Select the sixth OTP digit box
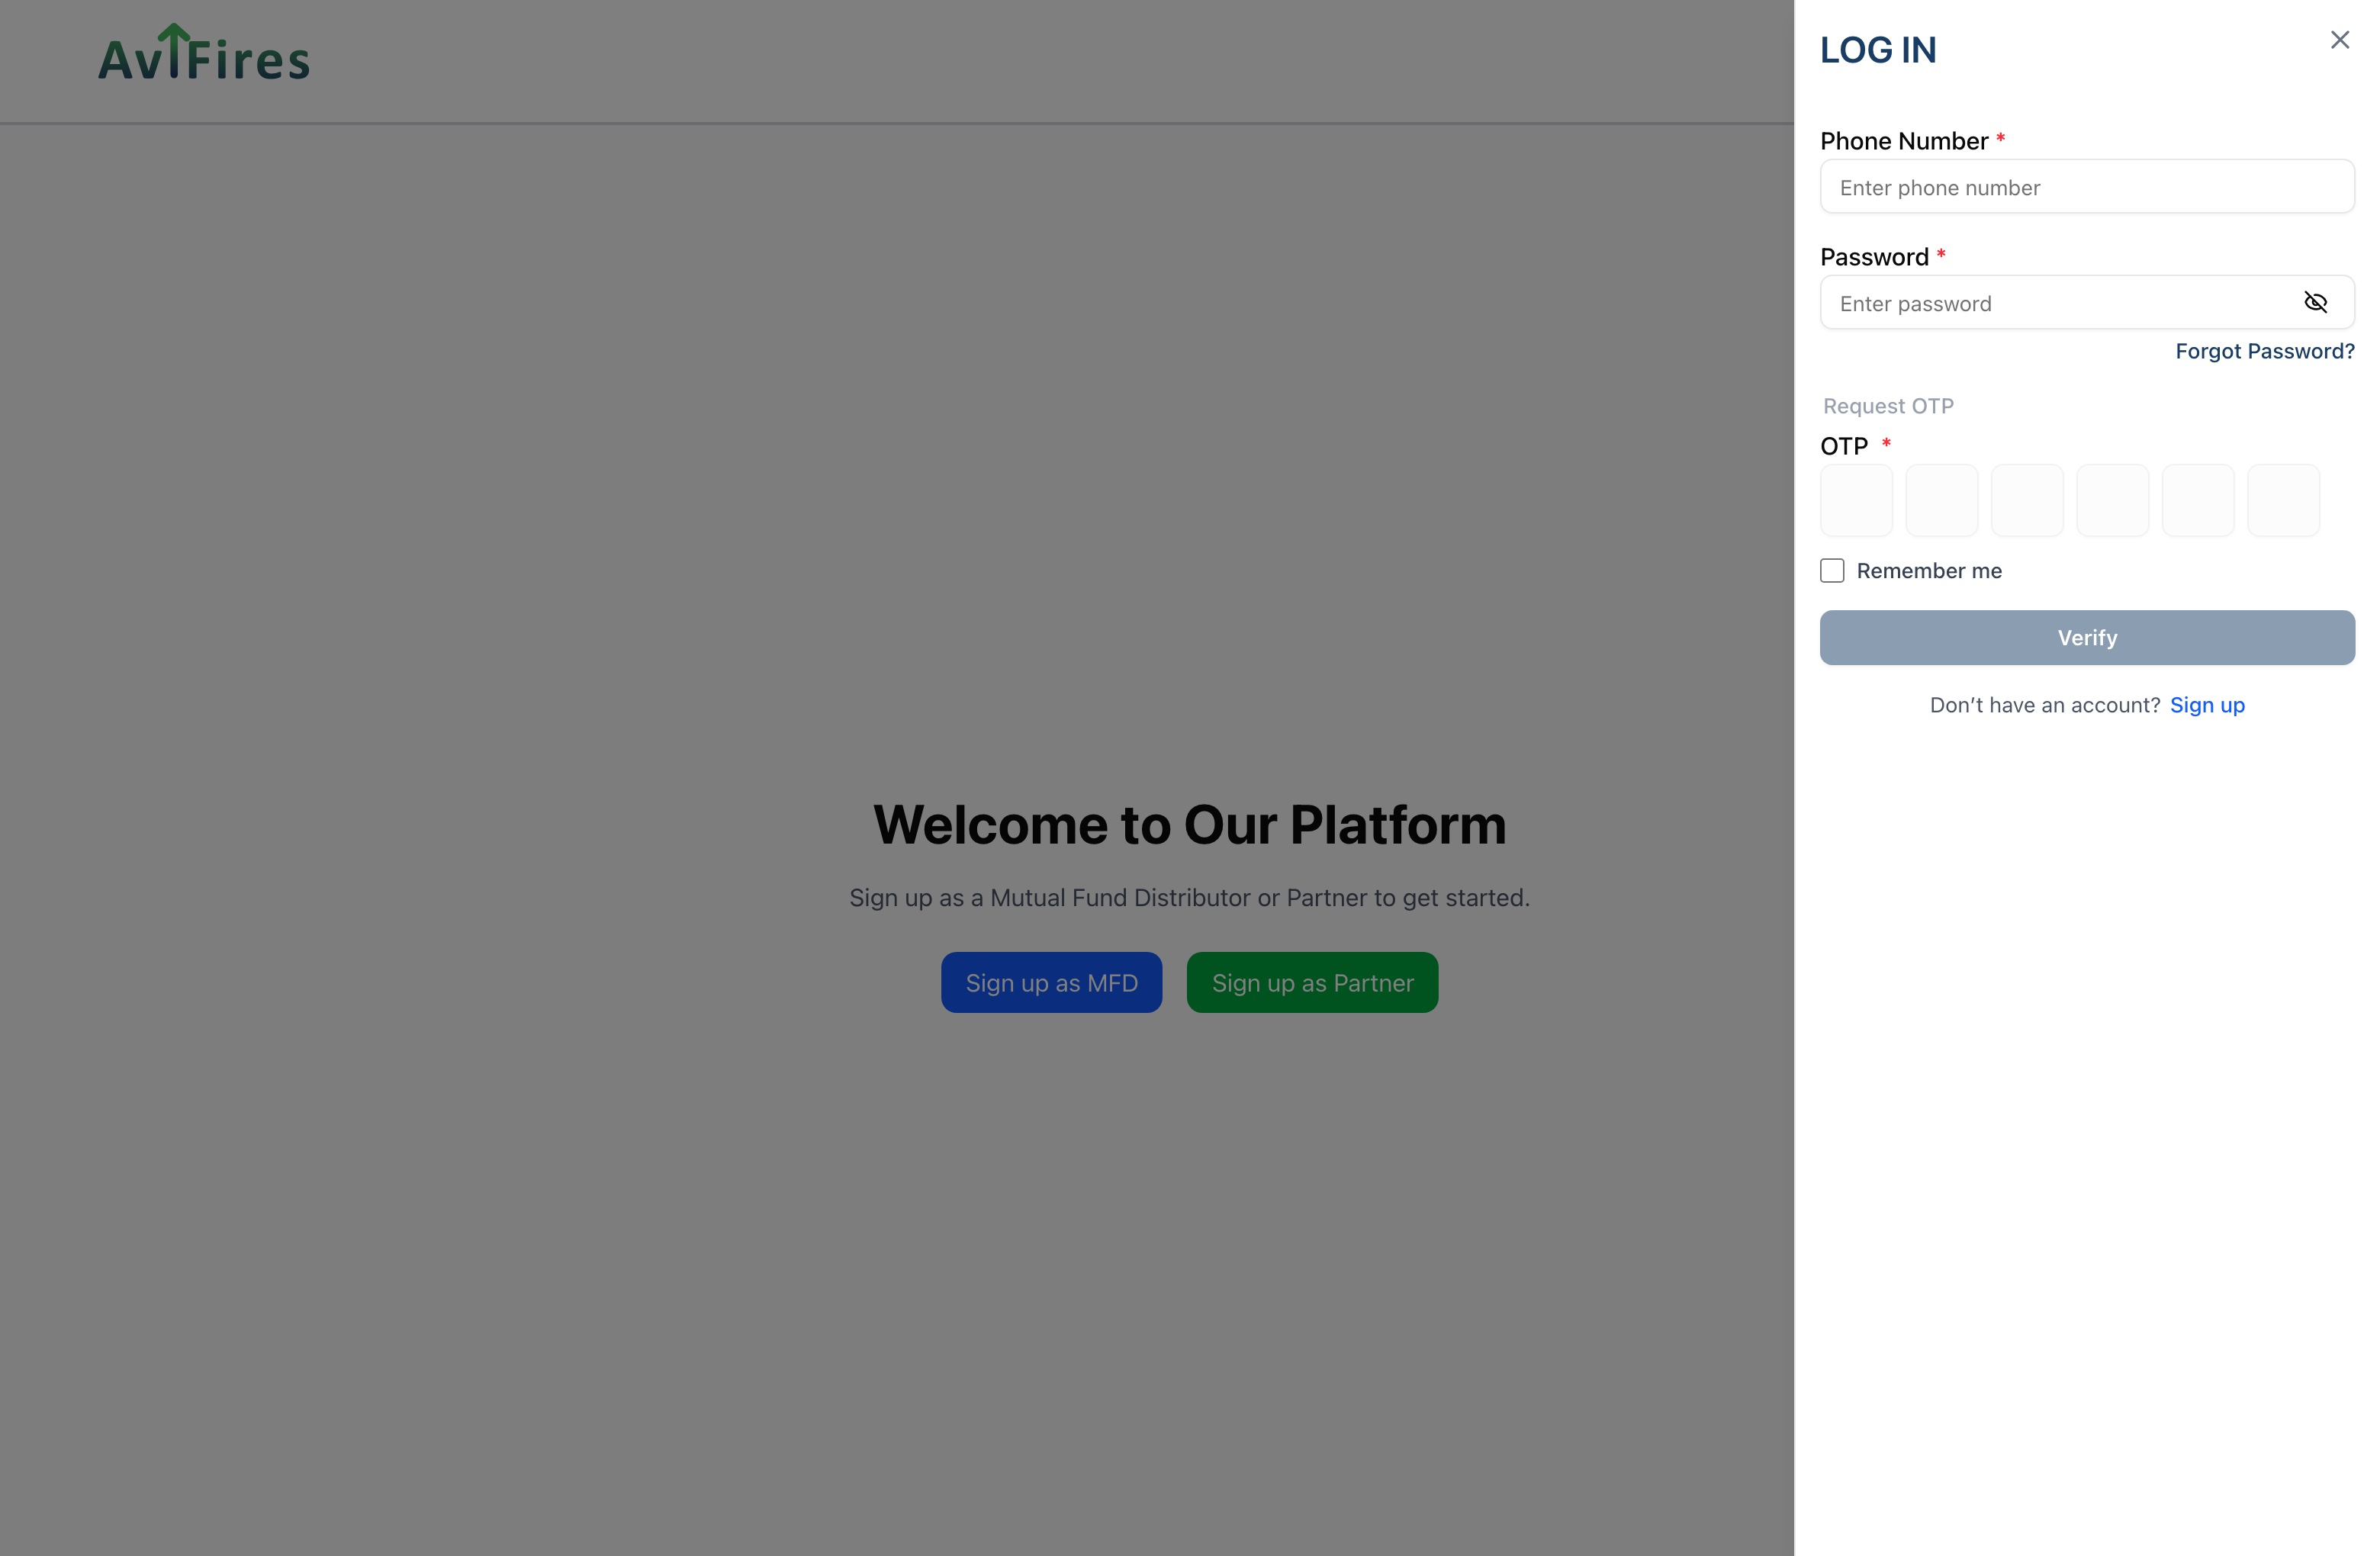Viewport: 2380px width, 1556px height. click(x=2283, y=500)
